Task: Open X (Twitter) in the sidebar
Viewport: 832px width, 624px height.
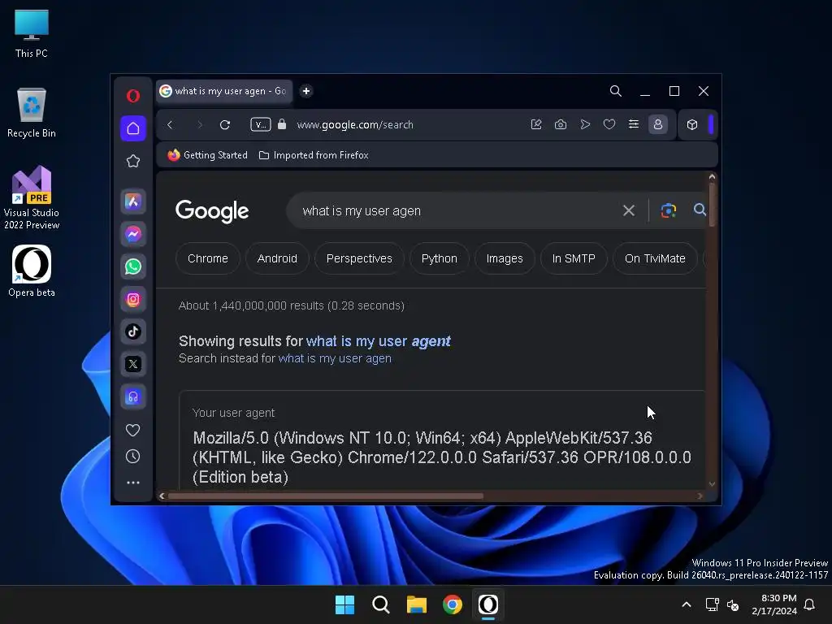Action: pos(133,364)
